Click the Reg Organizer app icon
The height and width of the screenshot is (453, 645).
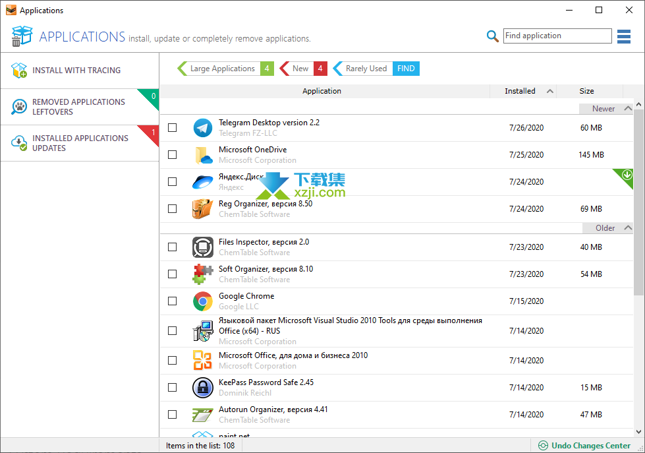202,209
